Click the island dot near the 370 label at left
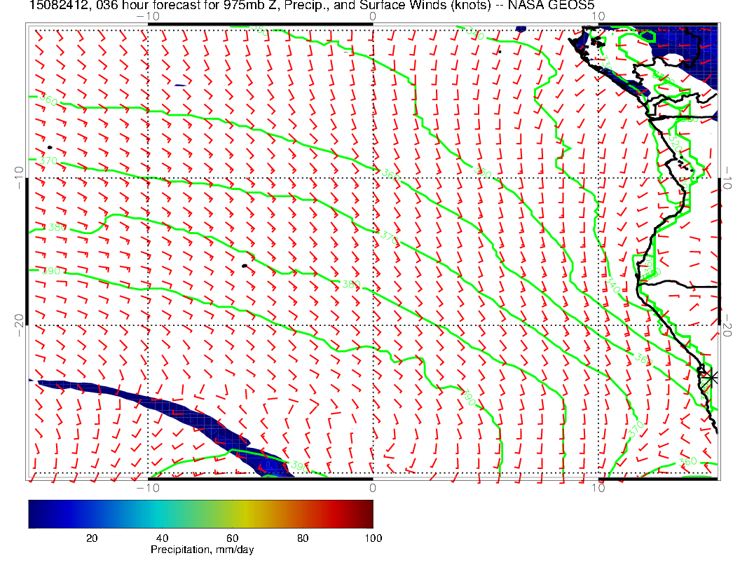 [x=50, y=147]
